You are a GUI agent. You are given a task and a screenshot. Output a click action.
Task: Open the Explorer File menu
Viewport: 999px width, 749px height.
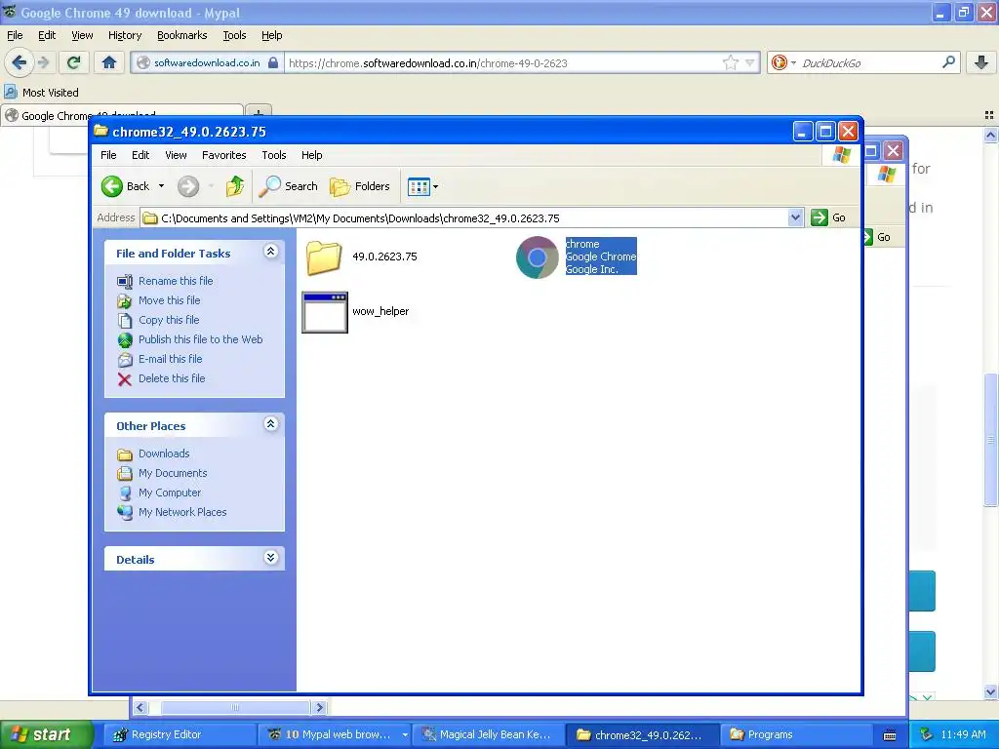click(108, 155)
